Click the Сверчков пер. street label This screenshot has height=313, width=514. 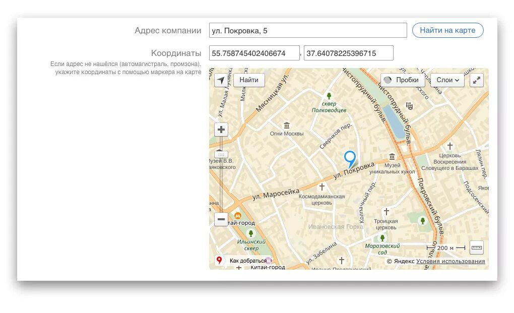[336, 136]
